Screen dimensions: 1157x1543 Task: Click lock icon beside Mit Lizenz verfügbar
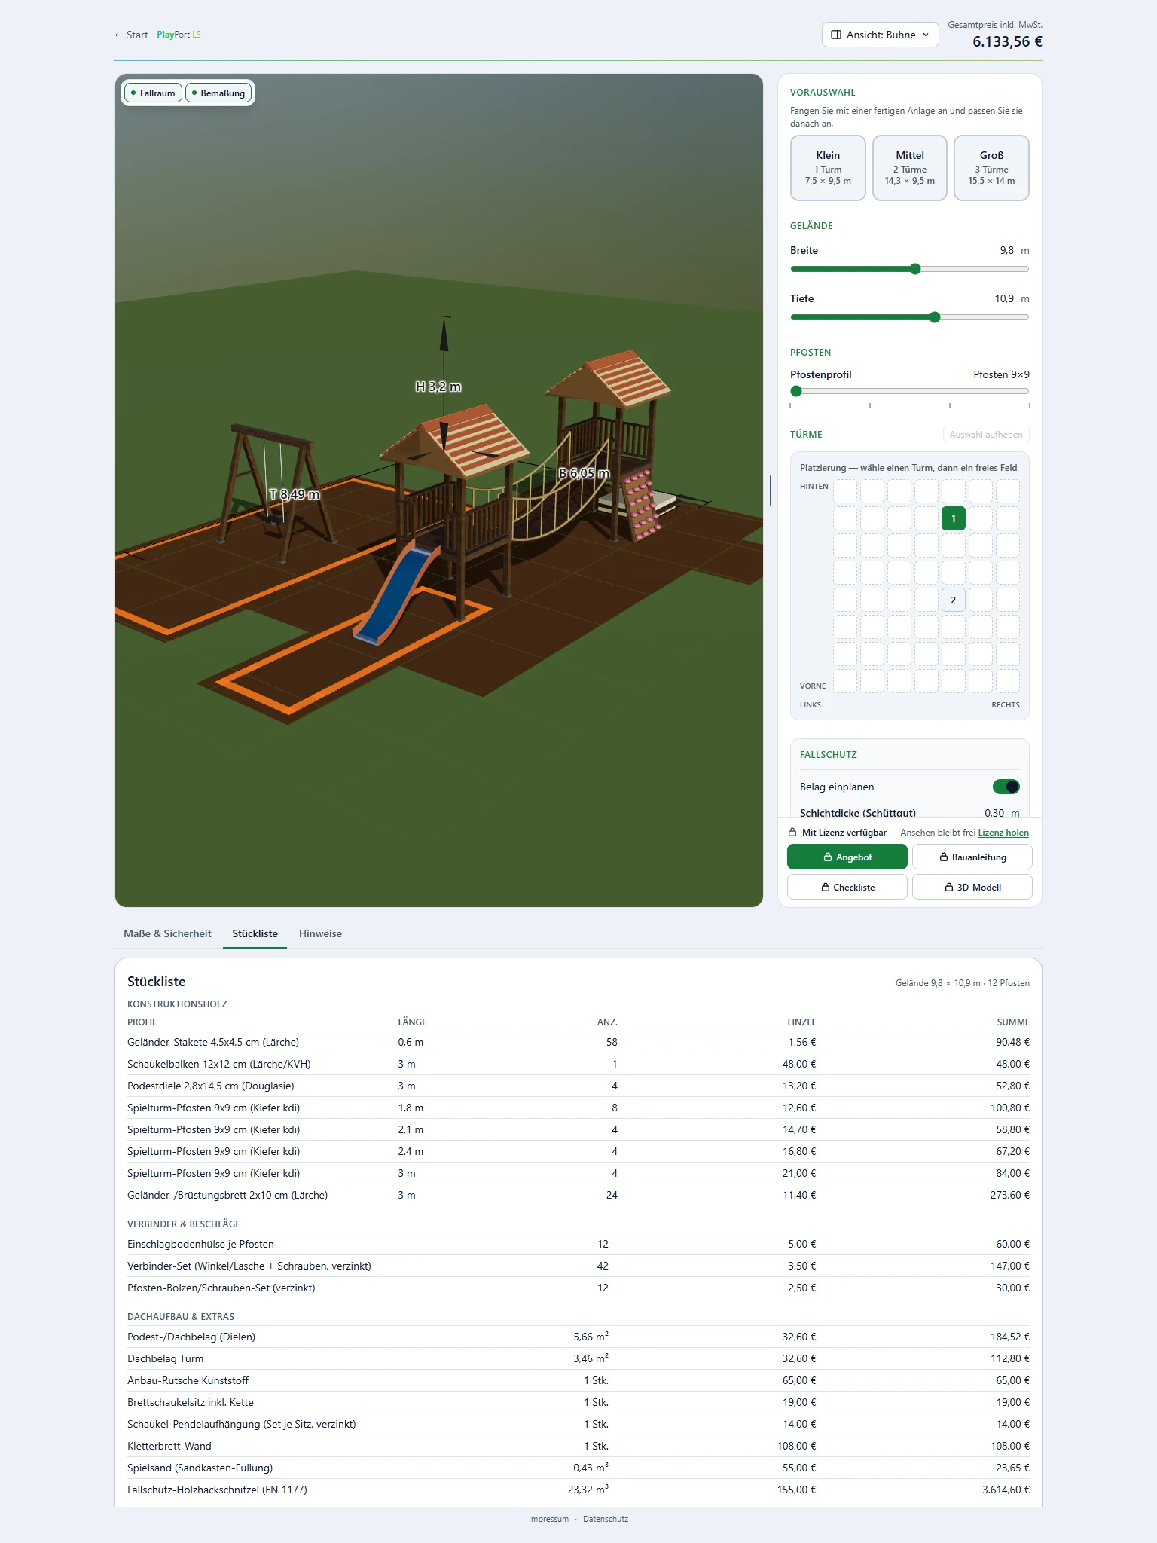(x=792, y=833)
